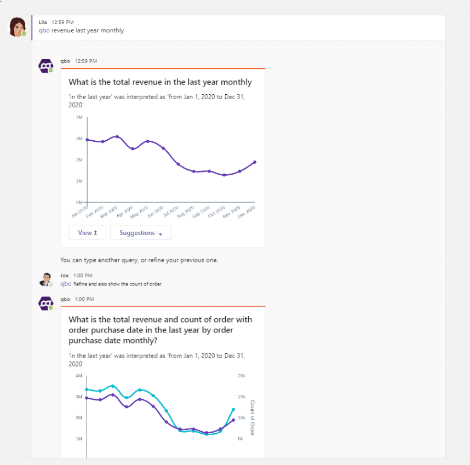Viewport: 470px width, 465px height.
Task: Click the sender name Joe
Action: pos(65,275)
